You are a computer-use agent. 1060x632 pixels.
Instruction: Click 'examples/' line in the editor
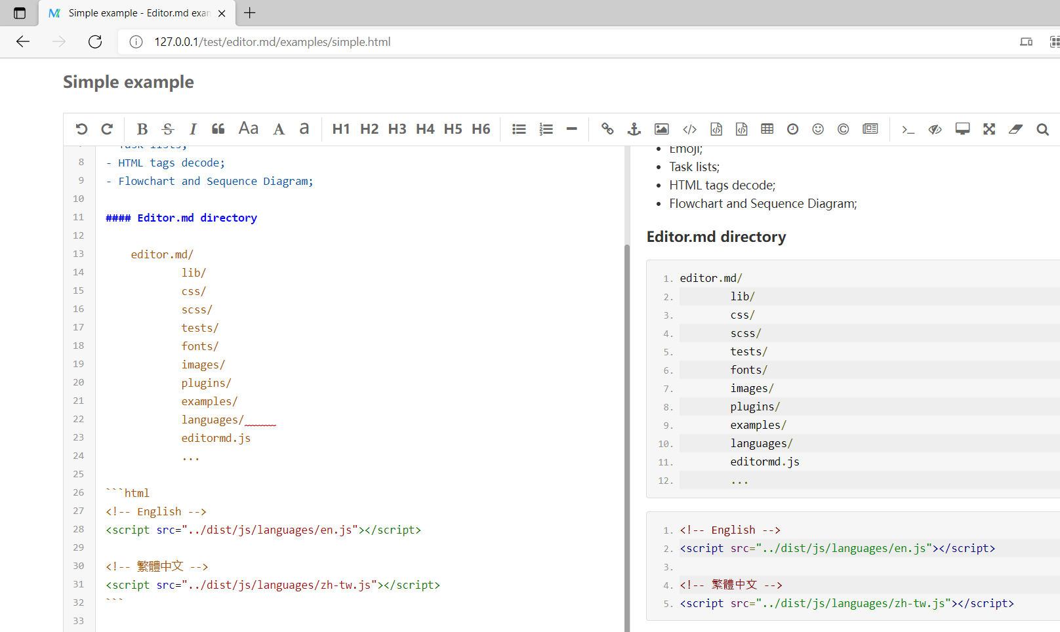click(209, 401)
